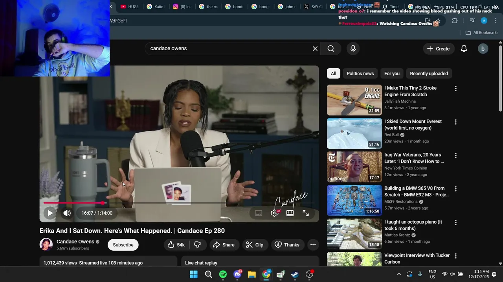Switch video to theater mode

click(290, 213)
